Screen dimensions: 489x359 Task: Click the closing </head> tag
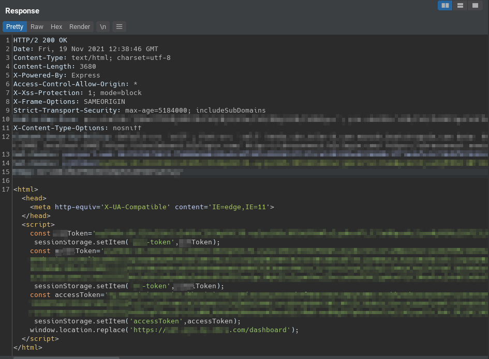point(36,215)
